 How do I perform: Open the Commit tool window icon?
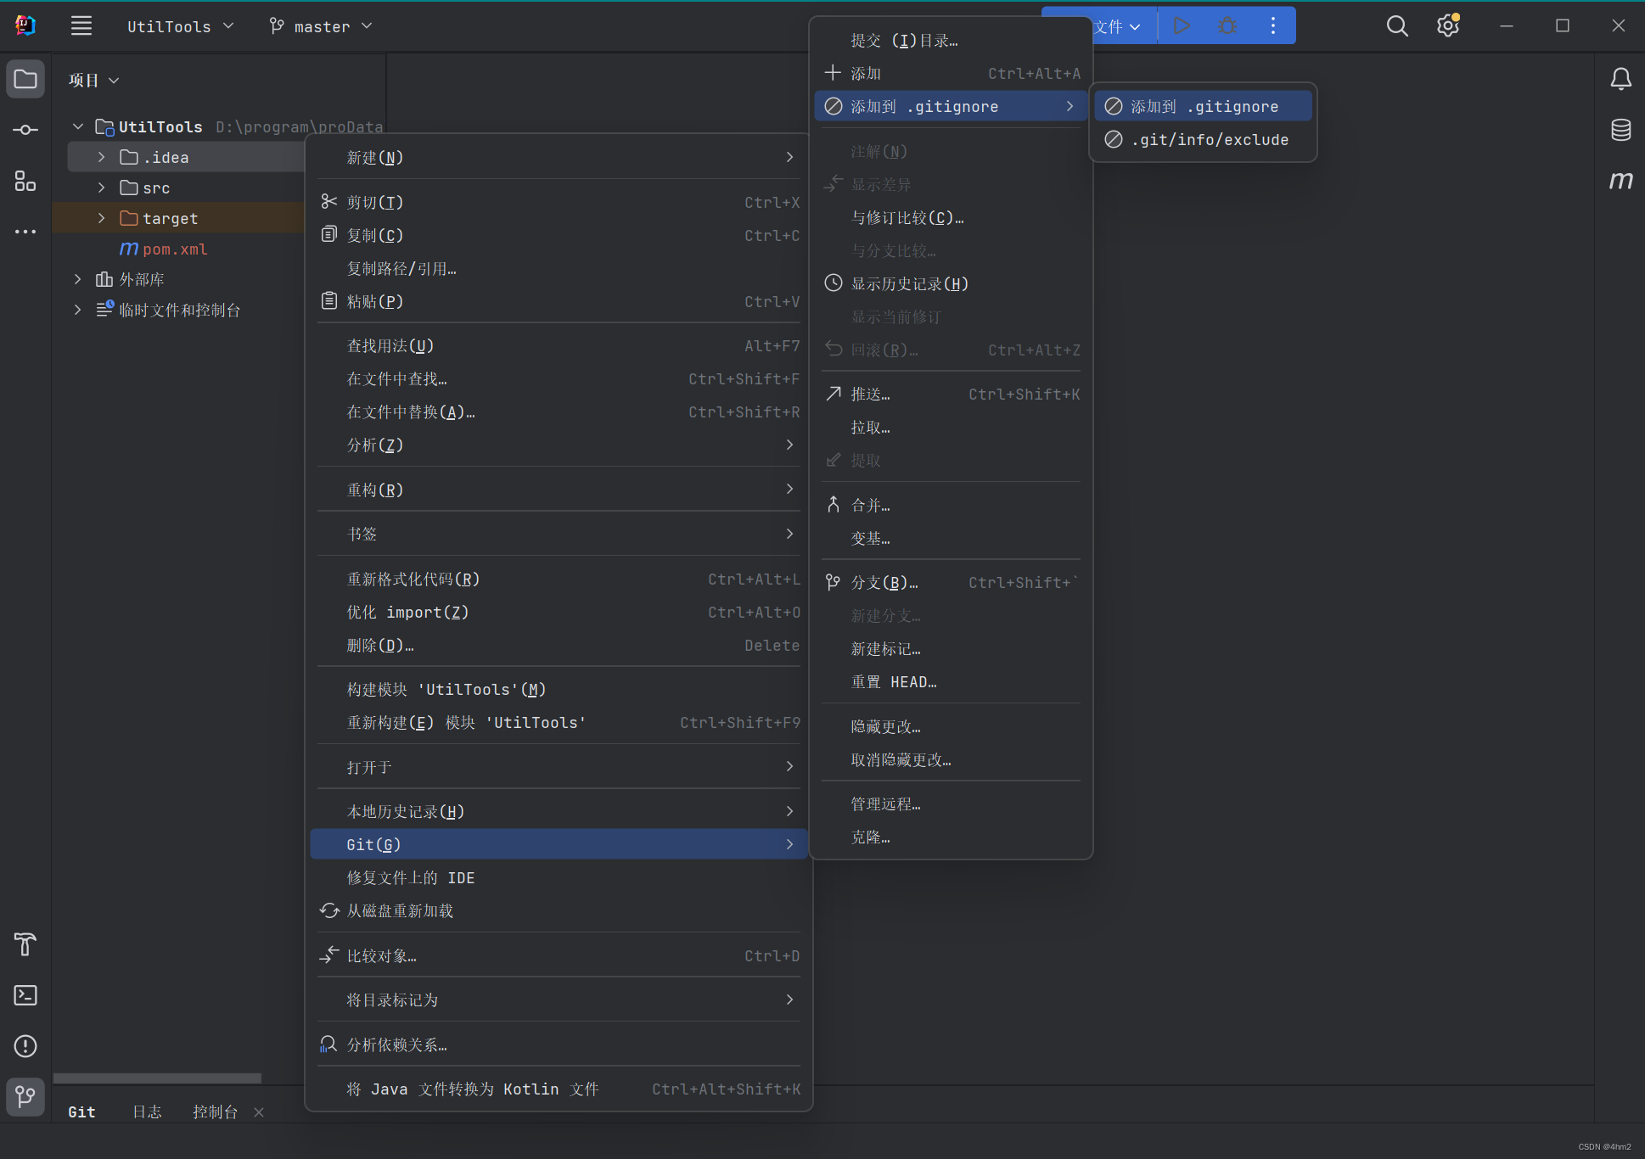(25, 130)
